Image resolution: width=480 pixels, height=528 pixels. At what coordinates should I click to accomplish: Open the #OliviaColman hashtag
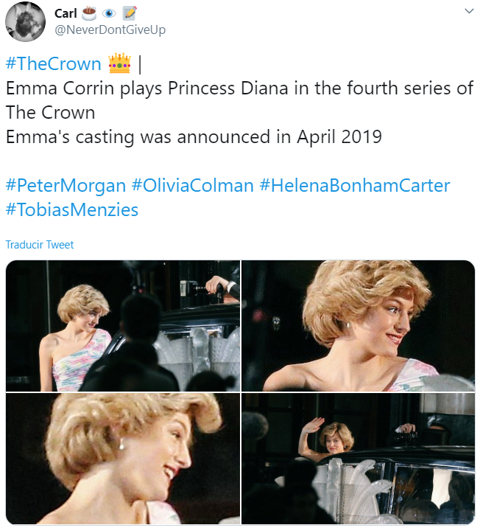point(192,185)
